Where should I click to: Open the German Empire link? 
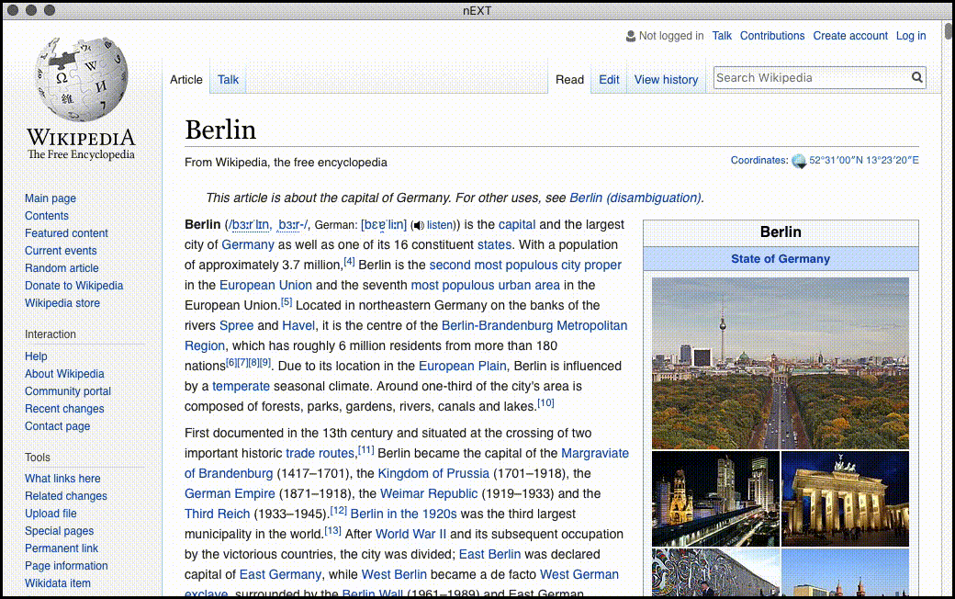click(230, 493)
